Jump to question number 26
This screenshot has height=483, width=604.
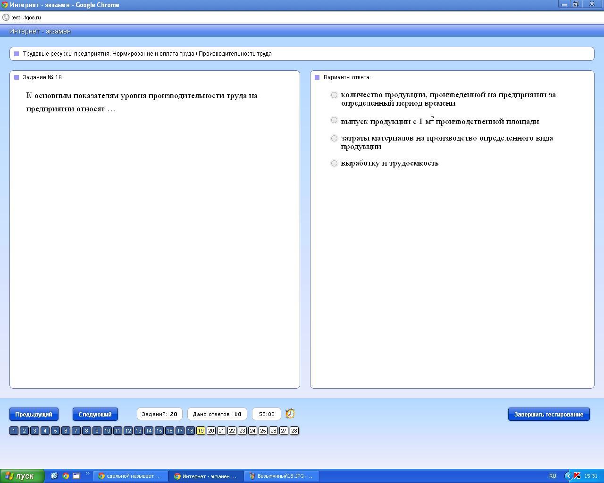(273, 431)
